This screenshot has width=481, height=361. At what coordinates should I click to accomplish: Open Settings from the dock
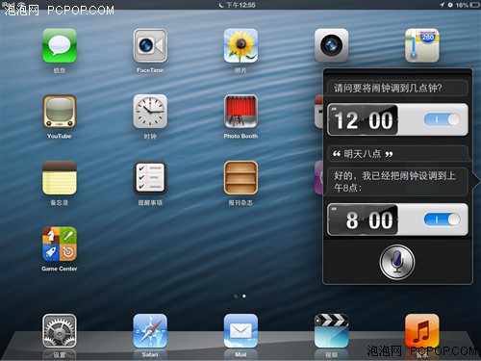60,331
